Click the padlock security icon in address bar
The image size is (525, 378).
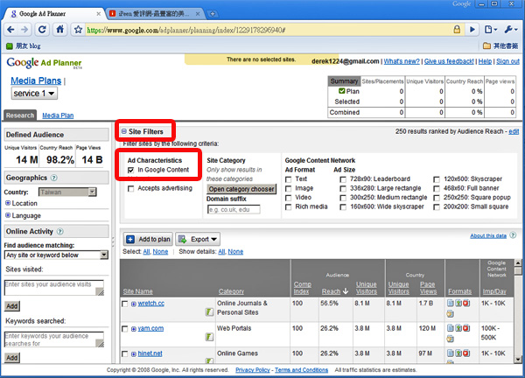(x=457, y=30)
